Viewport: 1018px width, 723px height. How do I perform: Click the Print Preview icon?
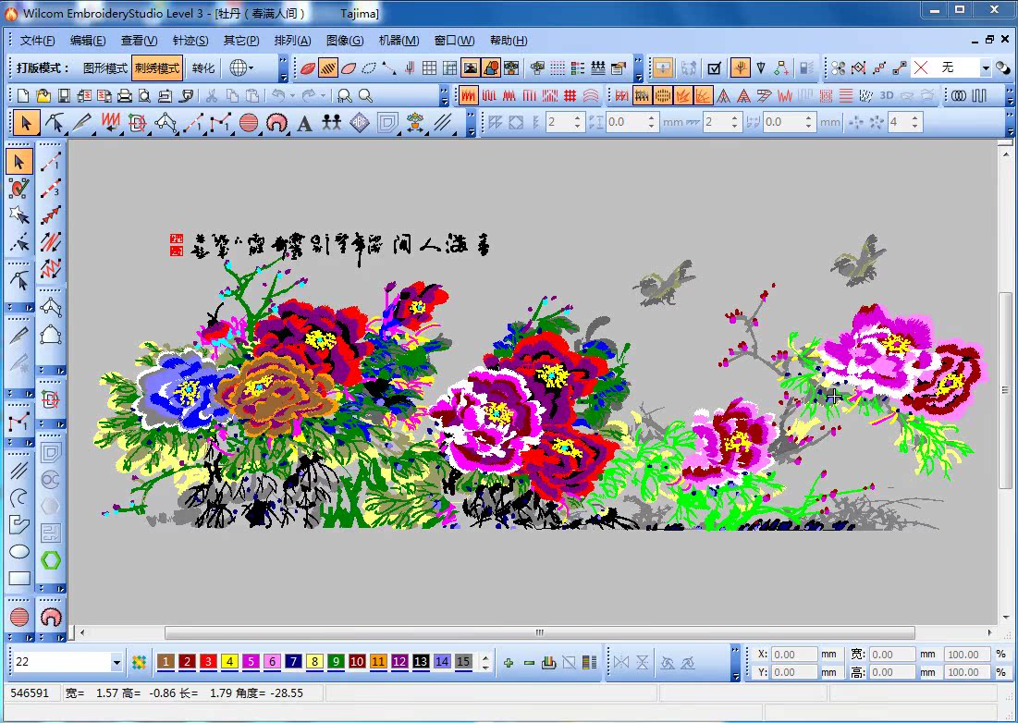[144, 96]
